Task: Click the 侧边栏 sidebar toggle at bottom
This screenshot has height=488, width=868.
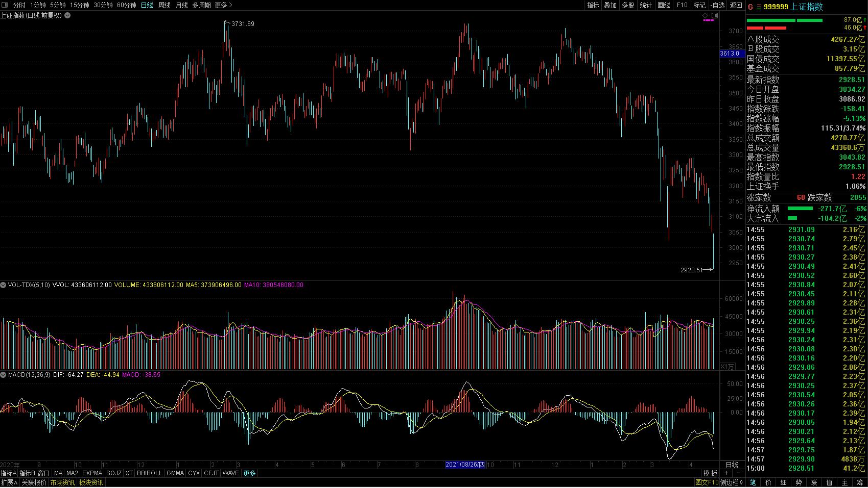Action: click(732, 482)
